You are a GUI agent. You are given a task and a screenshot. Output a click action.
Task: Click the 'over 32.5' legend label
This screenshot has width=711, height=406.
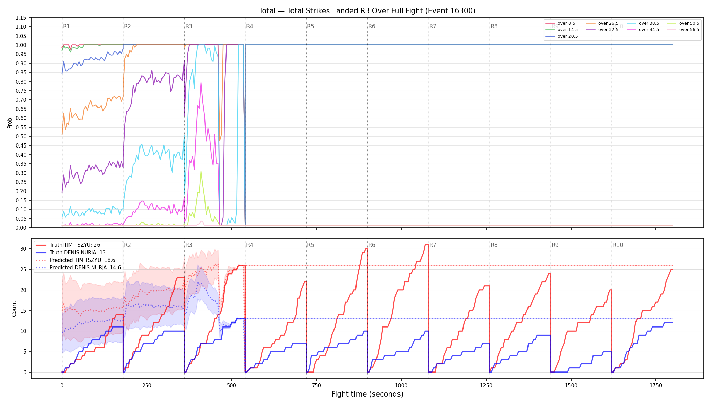pyautogui.click(x=608, y=30)
